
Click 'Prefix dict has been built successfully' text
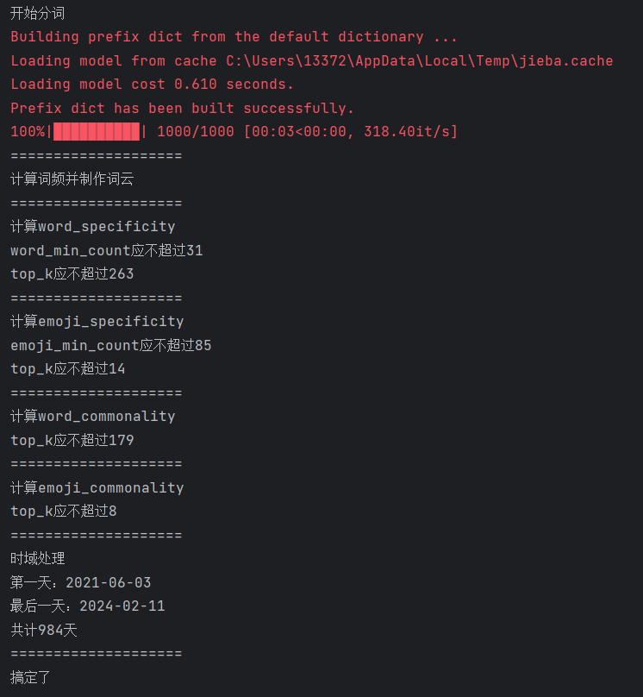[x=182, y=109]
